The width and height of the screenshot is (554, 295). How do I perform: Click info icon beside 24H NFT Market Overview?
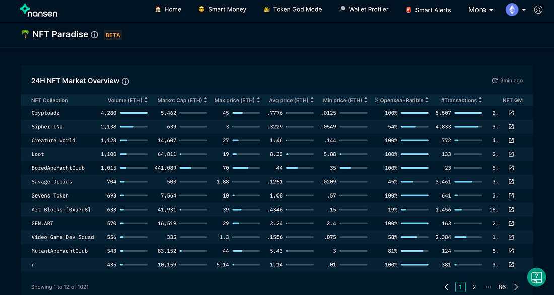tap(125, 81)
